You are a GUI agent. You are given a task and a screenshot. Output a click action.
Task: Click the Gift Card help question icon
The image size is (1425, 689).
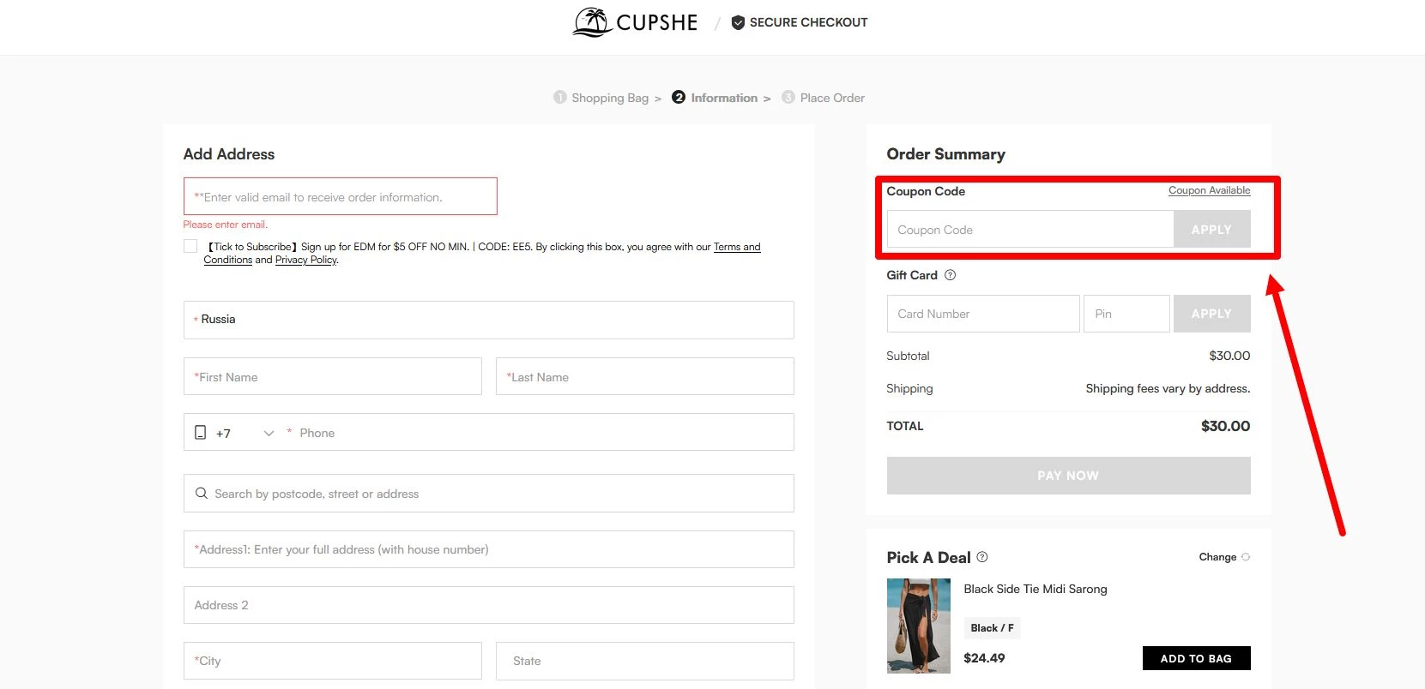(950, 275)
